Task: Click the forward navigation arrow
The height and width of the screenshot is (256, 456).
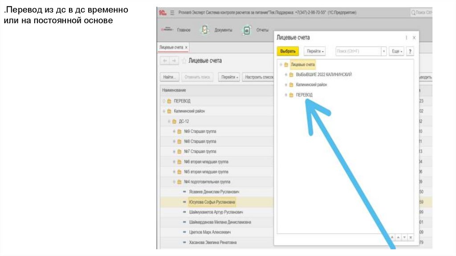Action: pyautogui.click(x=174, y=61)
